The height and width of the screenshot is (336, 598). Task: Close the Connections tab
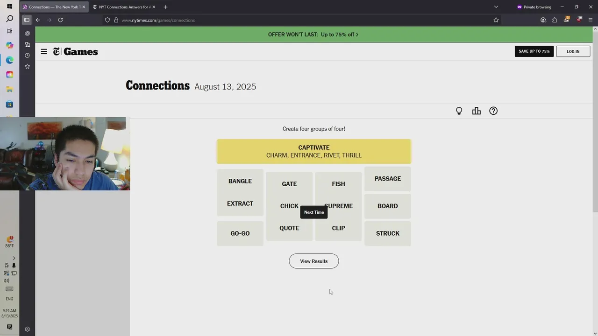84,7
